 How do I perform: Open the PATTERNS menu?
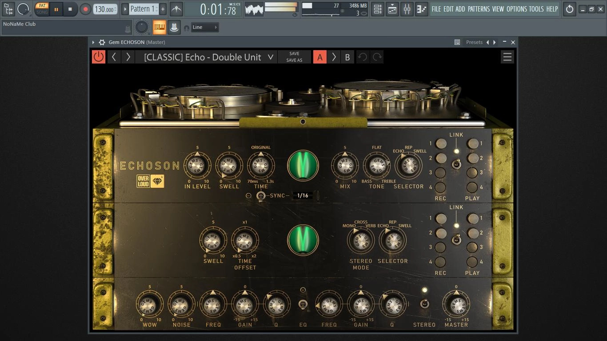(x=479, y=9)
